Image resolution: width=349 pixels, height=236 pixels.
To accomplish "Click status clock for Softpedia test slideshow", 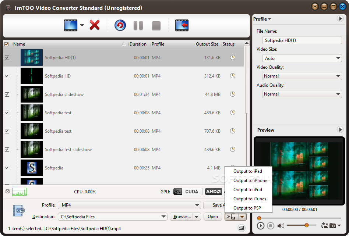I will coord(233,149).
